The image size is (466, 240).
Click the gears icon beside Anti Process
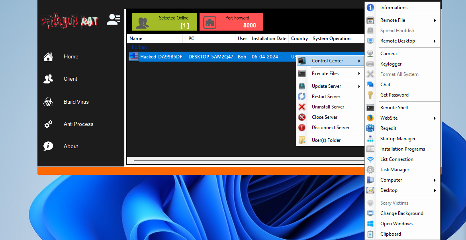(48, 124)
